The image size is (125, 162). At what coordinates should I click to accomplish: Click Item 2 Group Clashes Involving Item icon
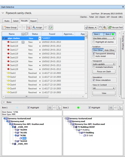[x=111, y=108]
